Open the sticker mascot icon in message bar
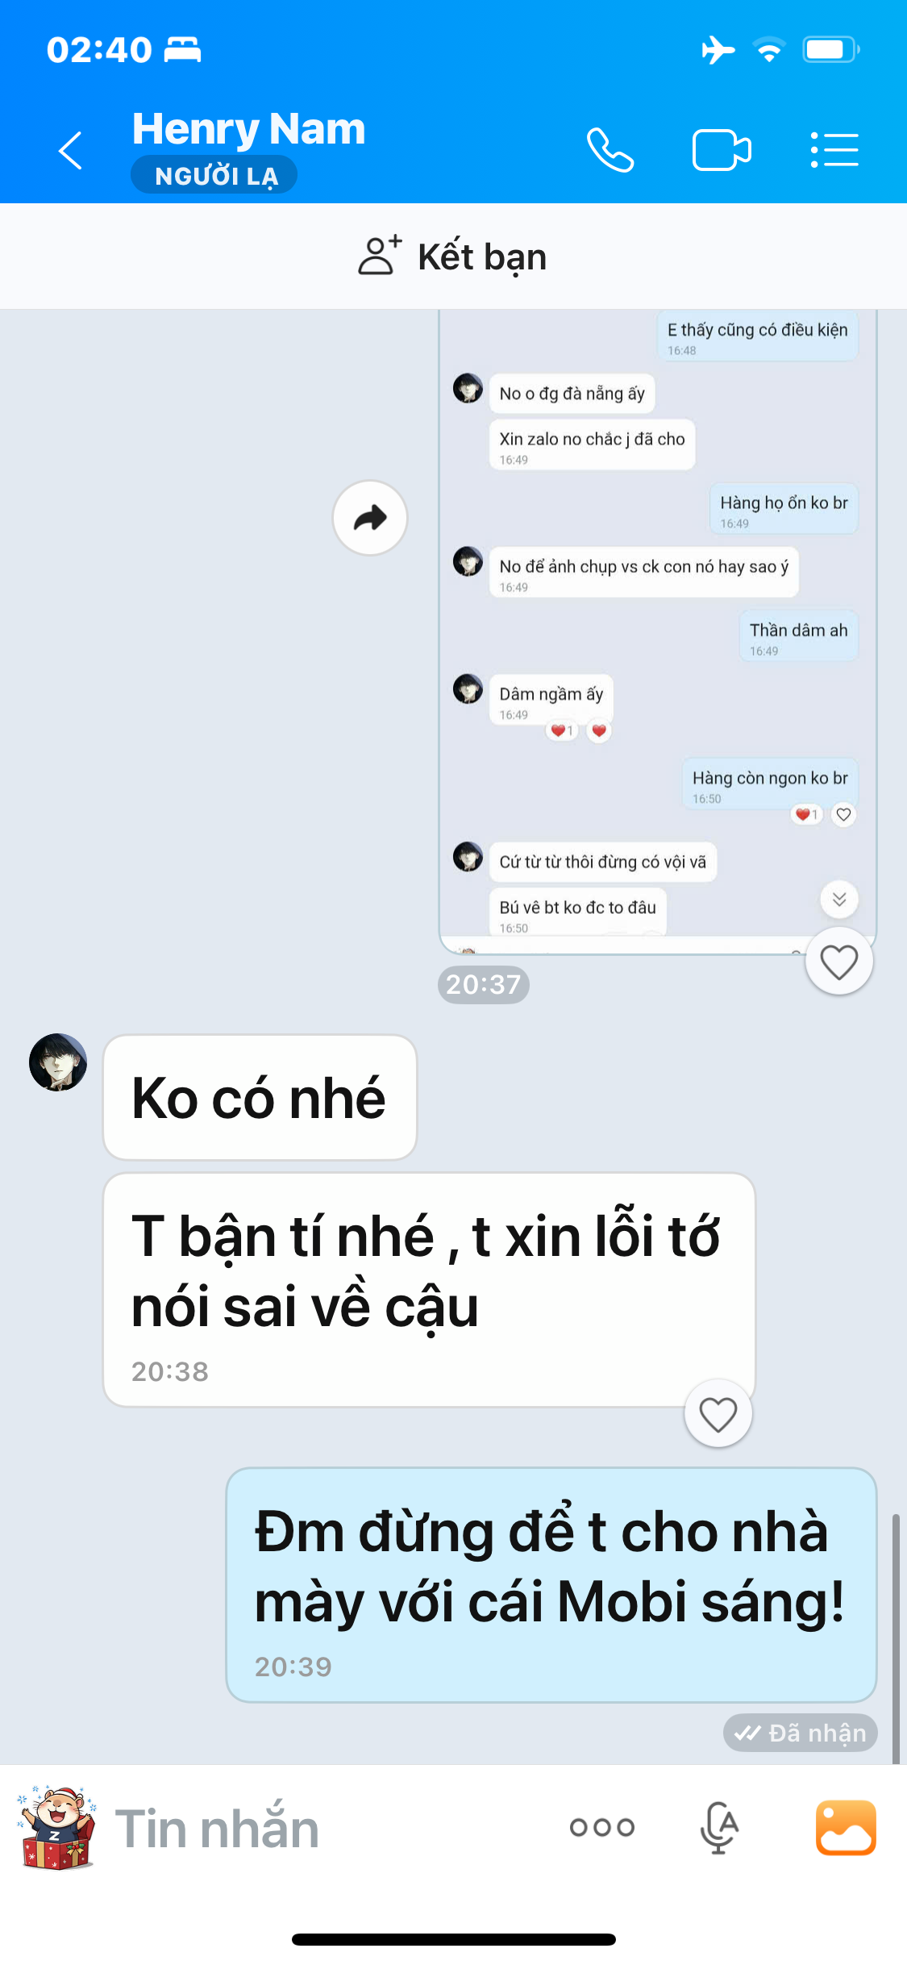Viewport: 907px width, 1965px height. tap(56, 1827)
